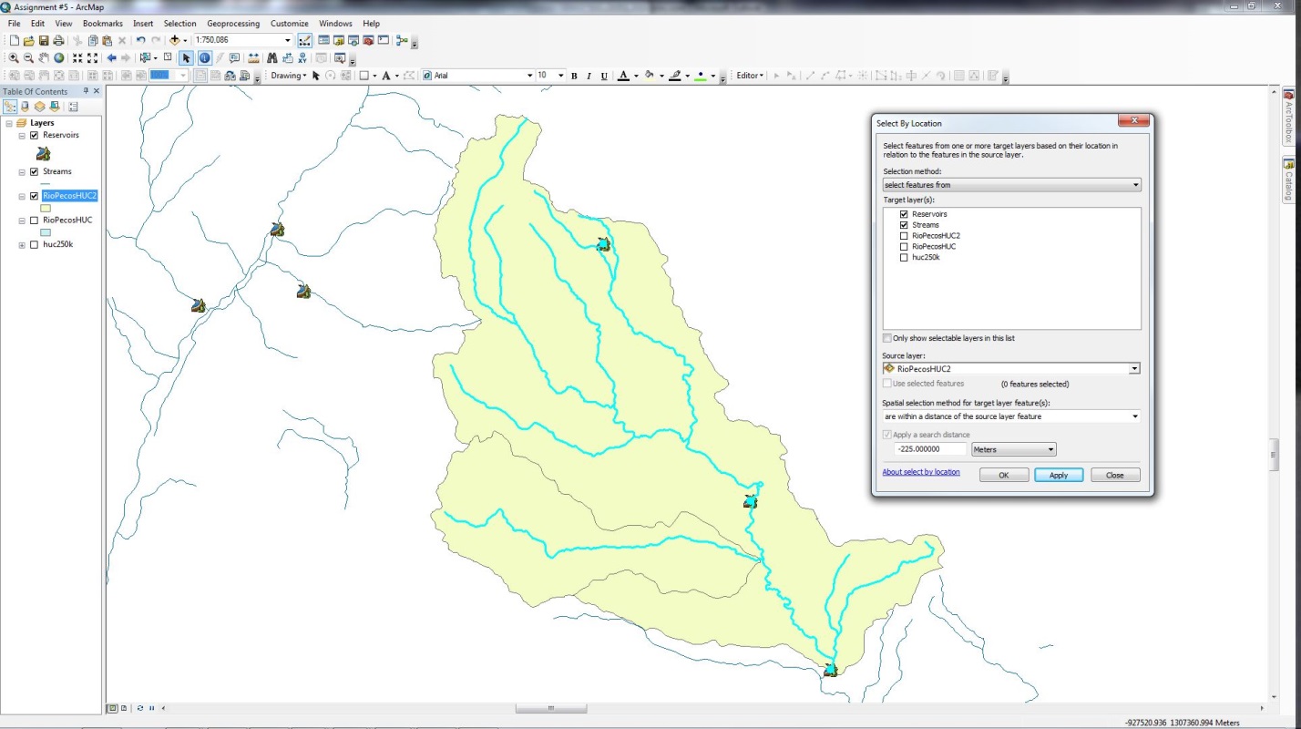Click the Add Data icon
The height and width of the screenshot is (729, 1301).
(175, 40)
